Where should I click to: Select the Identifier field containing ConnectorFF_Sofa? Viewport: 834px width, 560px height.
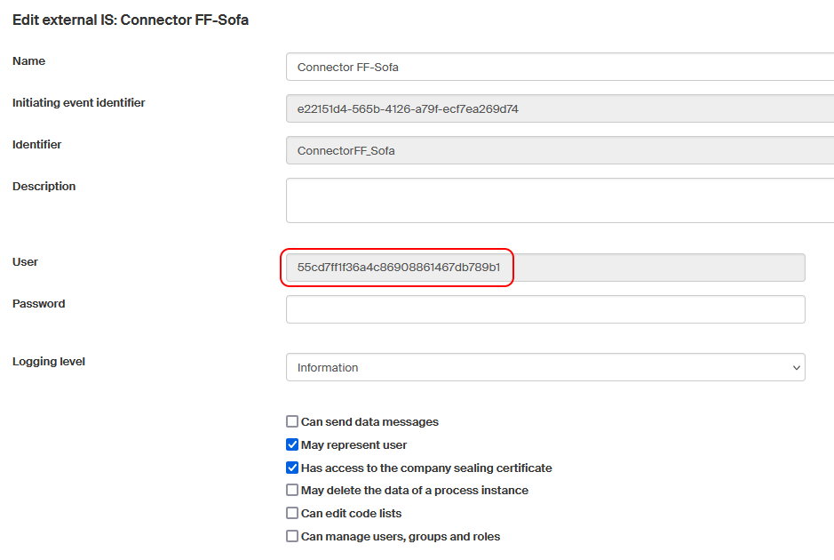[560, 151]
